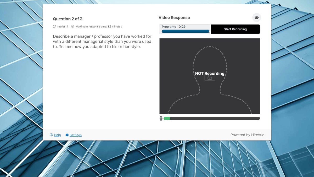Click the "Question 2 of 3" heading

68,19
